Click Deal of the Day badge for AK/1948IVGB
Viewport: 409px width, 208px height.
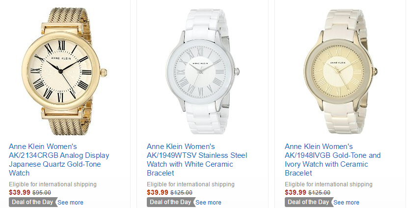click(308, 202)
